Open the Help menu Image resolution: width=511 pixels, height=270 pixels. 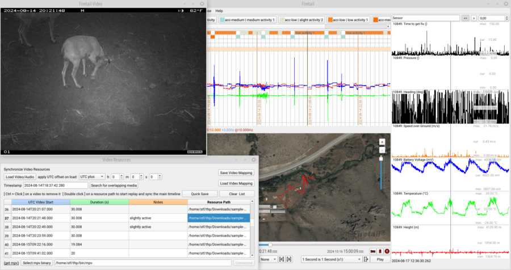[x=219, y=11]
